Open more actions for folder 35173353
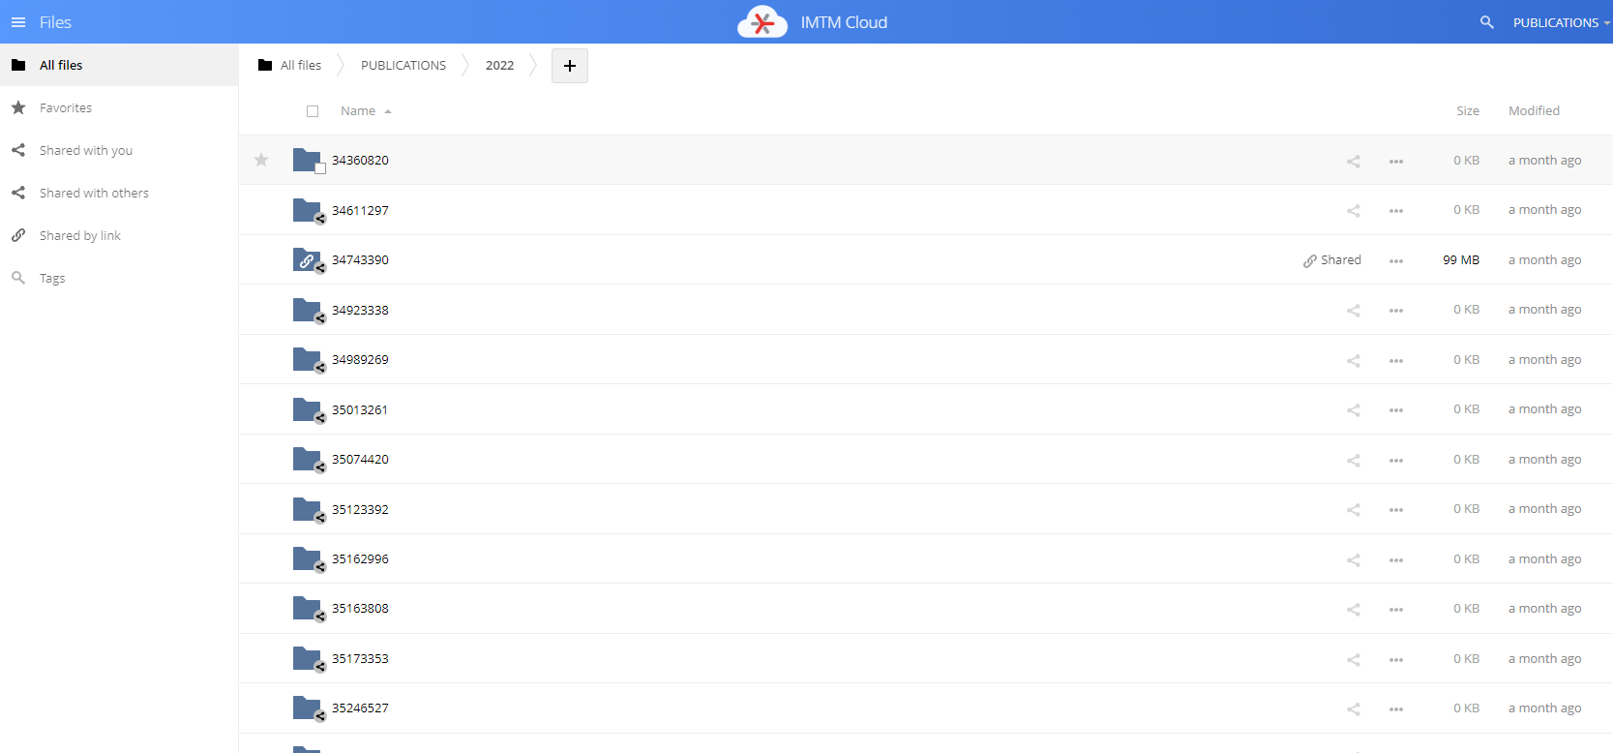 [1396, 660]
